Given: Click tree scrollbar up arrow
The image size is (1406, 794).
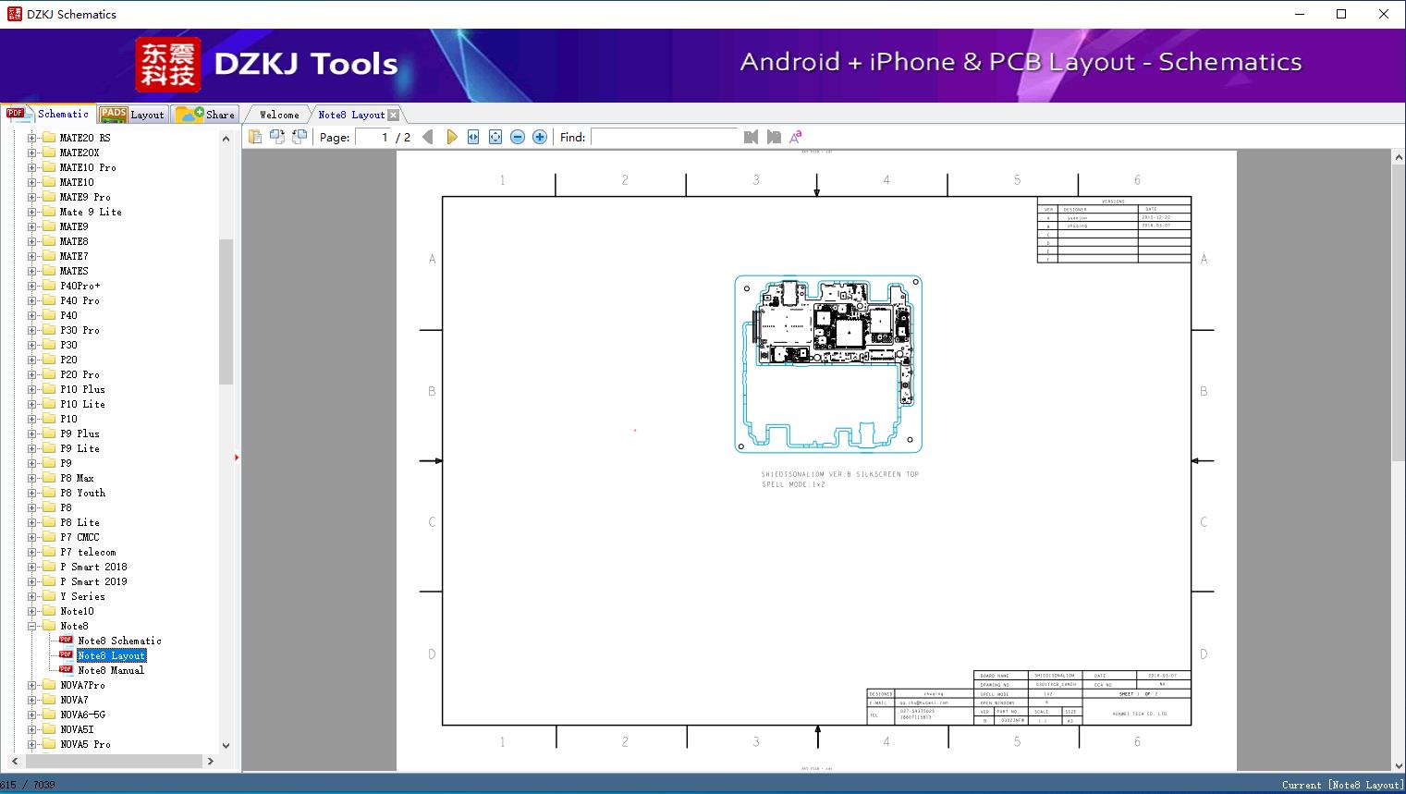Looking at the screenshot, I should click(x=226, y=139).
